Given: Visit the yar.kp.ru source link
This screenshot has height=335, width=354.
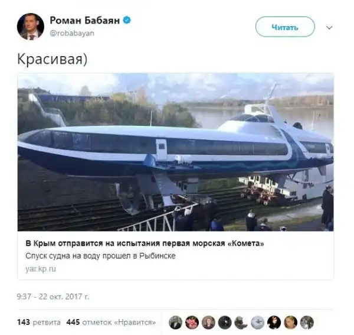Looking at the screenshot, I should point(41,269).
